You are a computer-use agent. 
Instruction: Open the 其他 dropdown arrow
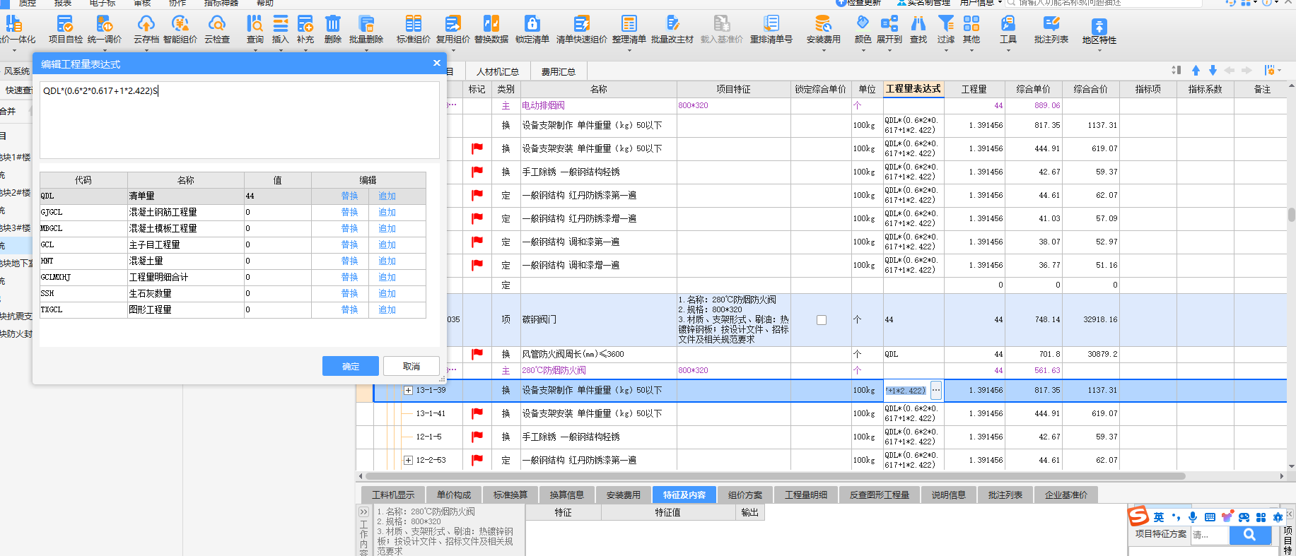971,50
